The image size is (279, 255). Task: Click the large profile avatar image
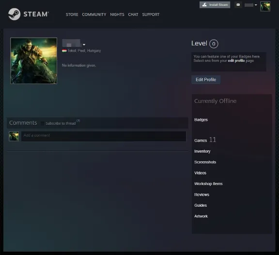33,61
